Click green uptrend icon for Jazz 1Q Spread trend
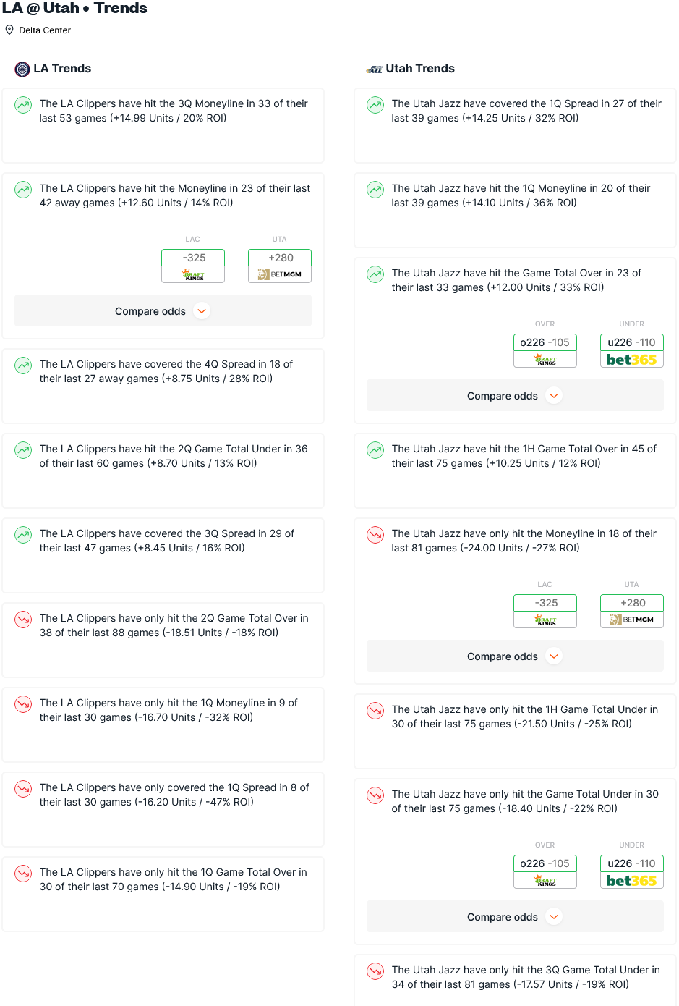 [375, 105]
